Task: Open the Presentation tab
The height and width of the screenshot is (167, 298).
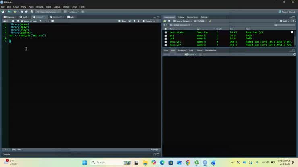Action: 211,51
